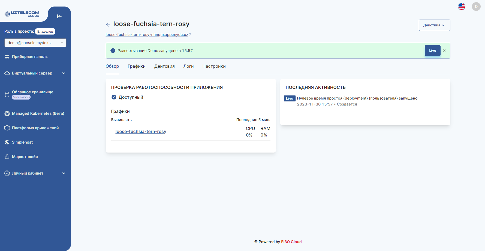
Task: Go to the Simplehost section
Action: (x=23, y=142)
